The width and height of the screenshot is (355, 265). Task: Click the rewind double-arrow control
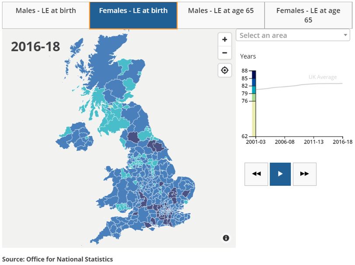pos(256,174)
